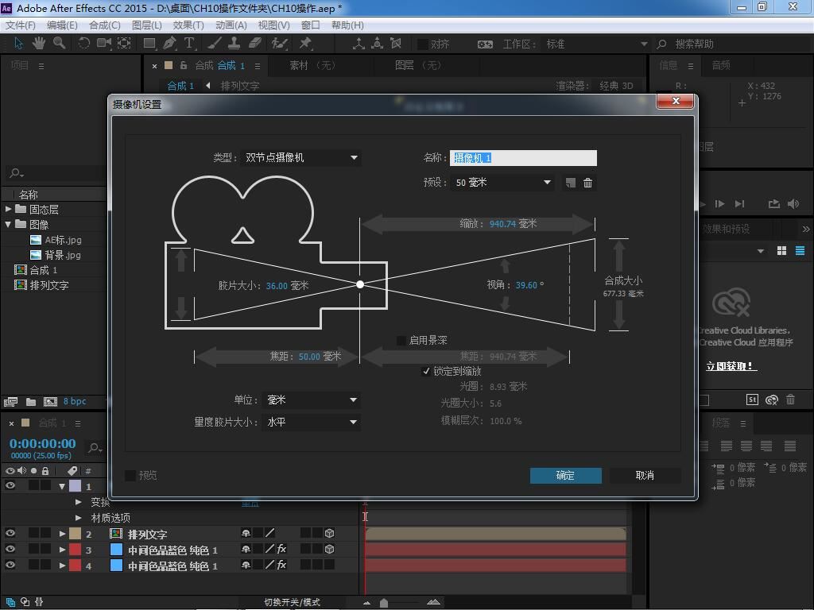Enable the 预览 preview checkbox

pos(130,475)
